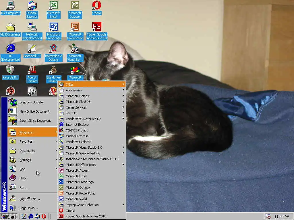Launch Internet Explorer from Programs menu
Screen dimensions: 294x220
coord(92,125)
